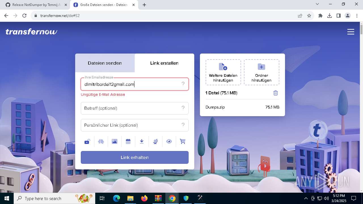This screenshot has height=204, width=363.
Task: Open the hamburger menu
Action: pos(351,32)
